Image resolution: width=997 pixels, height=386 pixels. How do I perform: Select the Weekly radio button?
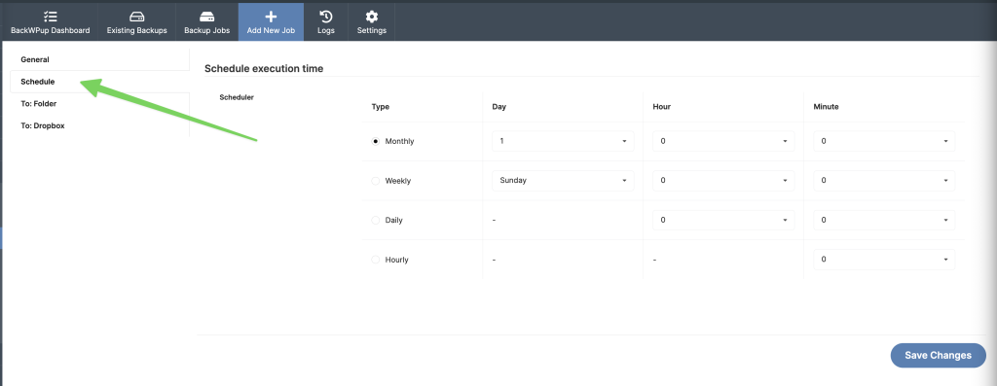pos(375,181)
